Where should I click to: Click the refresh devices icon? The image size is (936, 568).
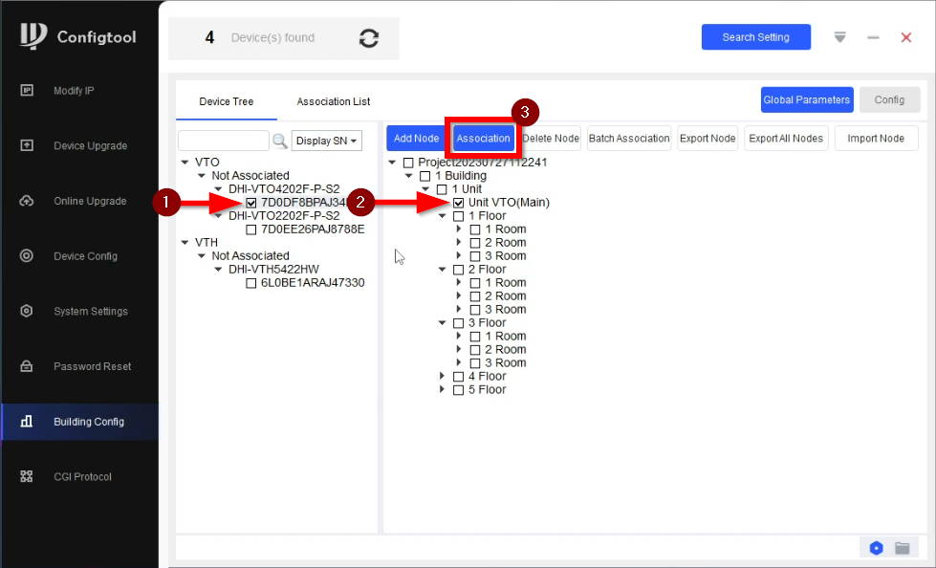369,38
